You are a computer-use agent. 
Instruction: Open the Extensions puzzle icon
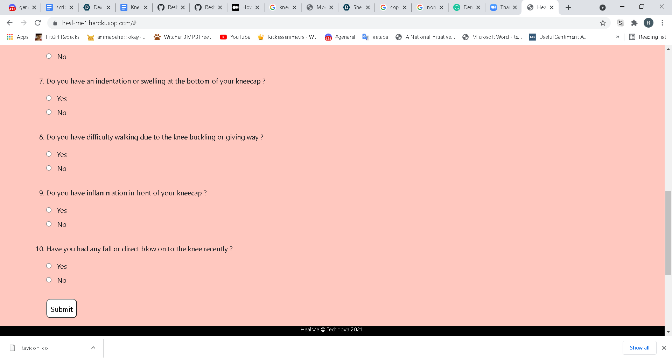[634, 23]
